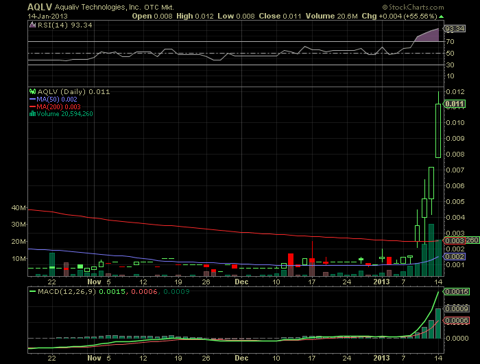Click the green MACD legend line marker
This screenshot has width=480, height=364.
tap(32, 291)
